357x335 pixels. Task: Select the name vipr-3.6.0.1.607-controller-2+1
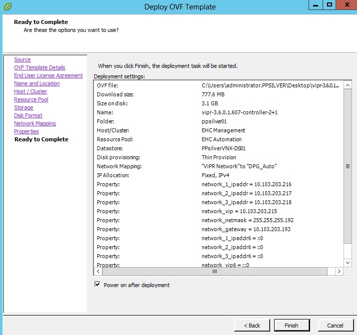click(240, 112)
